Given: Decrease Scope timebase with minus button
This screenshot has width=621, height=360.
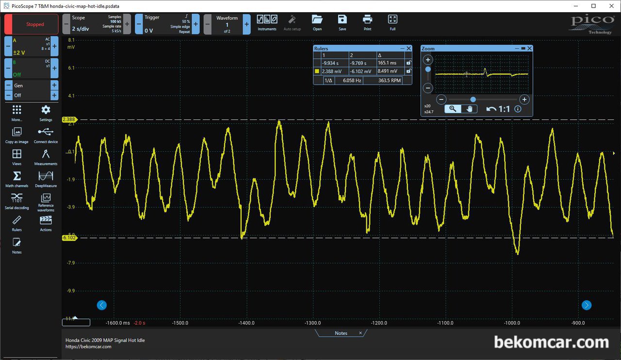Looking at the screenshot, I should tap(66, 24).
